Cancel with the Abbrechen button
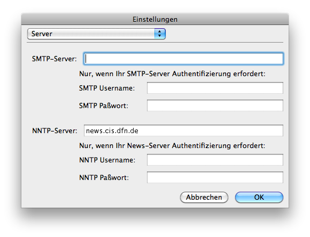This screenshot has height=237, width=310. [204, 197]
